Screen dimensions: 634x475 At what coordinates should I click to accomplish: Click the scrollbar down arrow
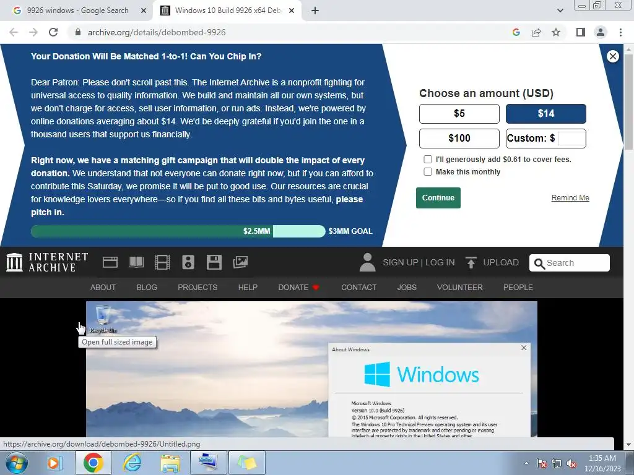[x=628, y=445]
